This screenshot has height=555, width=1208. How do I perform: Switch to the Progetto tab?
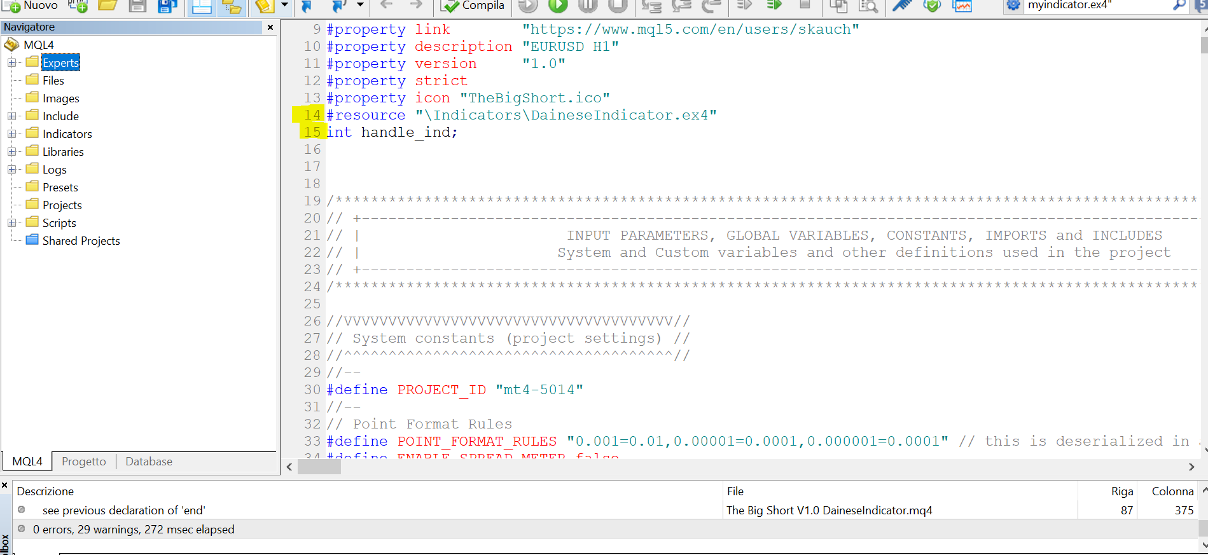(x=84, y=462)
